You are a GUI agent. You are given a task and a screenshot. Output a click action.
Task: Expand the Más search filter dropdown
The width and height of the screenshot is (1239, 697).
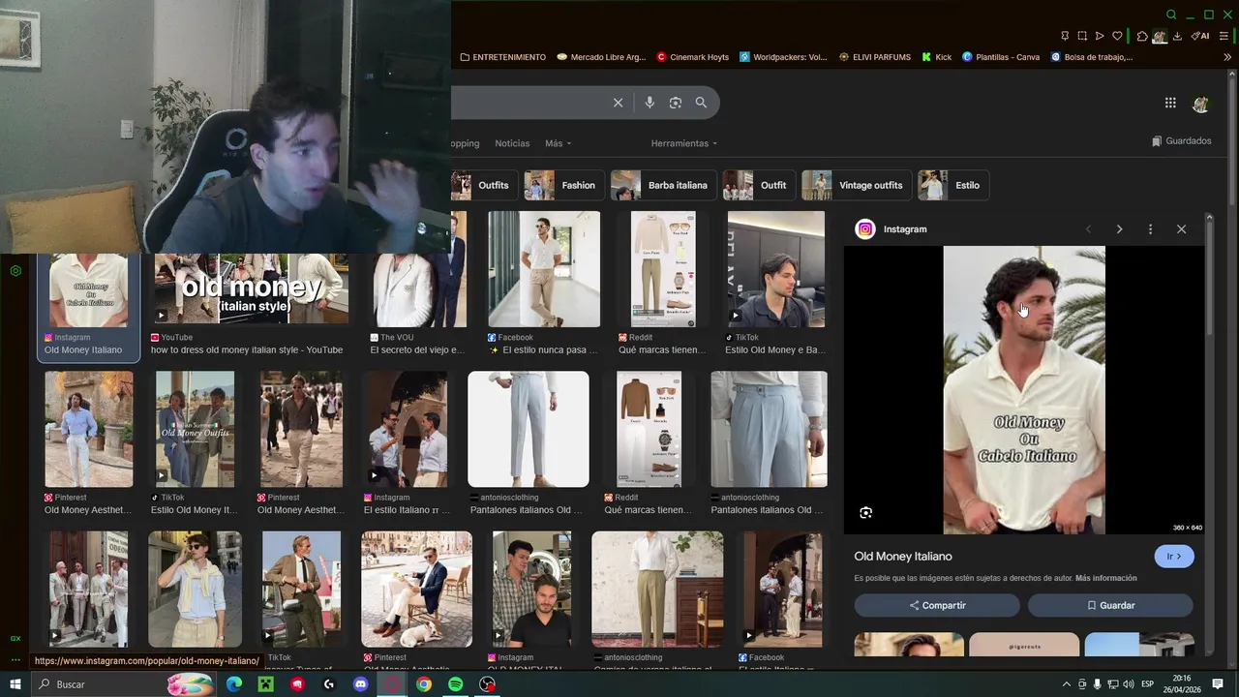[558, 143]
